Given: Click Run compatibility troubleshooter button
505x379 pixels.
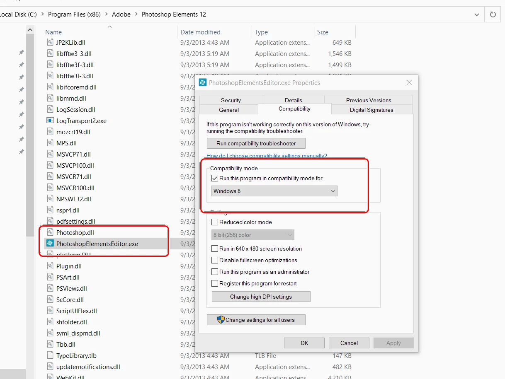Looking at the screenshot, I should pos(256,143).
